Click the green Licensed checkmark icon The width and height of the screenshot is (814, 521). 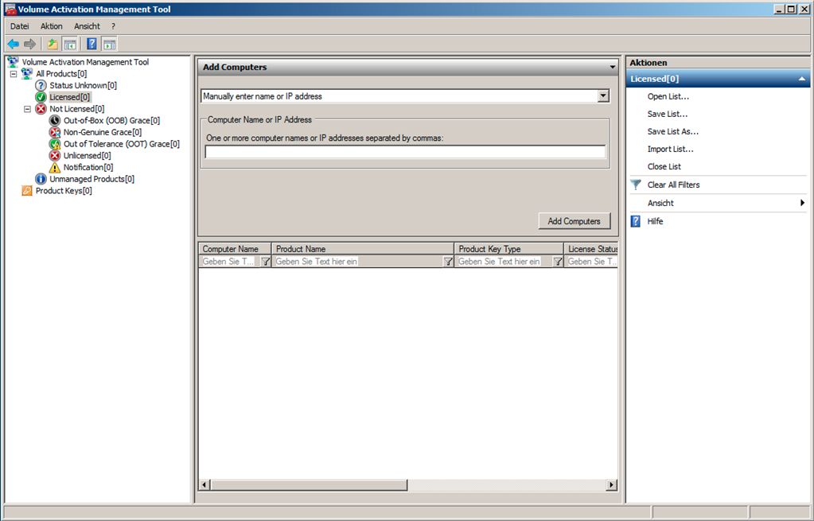point(41,97)
